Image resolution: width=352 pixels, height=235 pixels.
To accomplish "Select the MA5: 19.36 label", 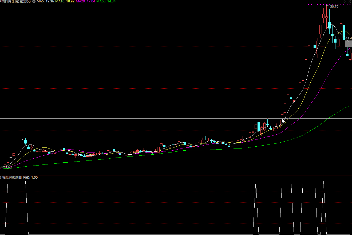I will coord(45,1).
